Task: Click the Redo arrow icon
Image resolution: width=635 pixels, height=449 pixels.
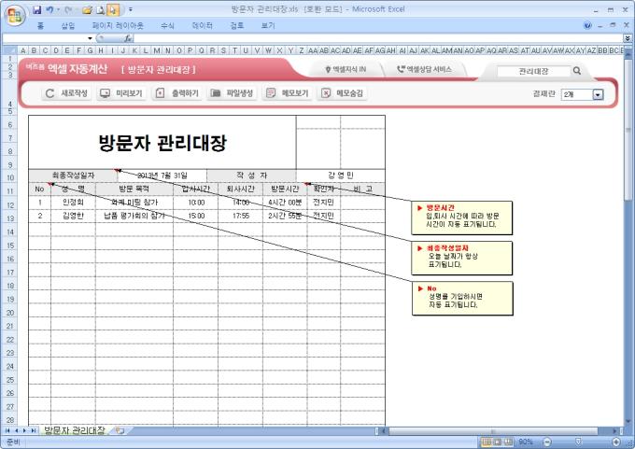Action: [x=67, y=9]
